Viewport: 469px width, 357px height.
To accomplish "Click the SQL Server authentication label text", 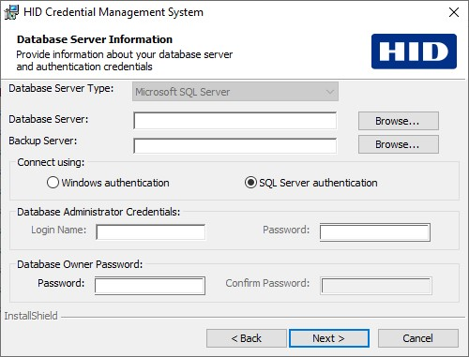I will tap(318, 183).
